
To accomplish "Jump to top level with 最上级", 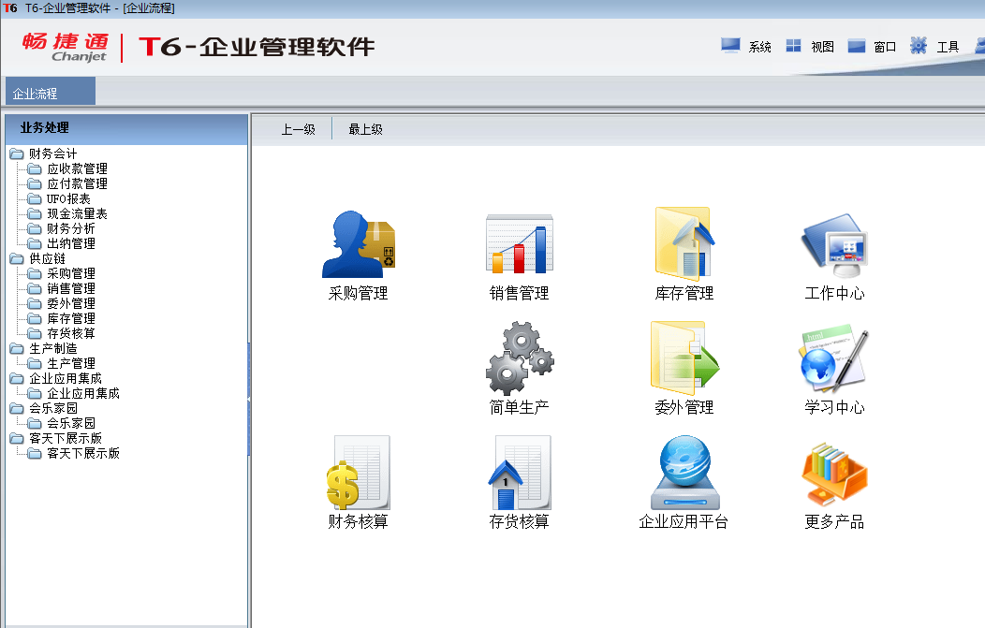I will pyautogui.click(x=365, y=129).
